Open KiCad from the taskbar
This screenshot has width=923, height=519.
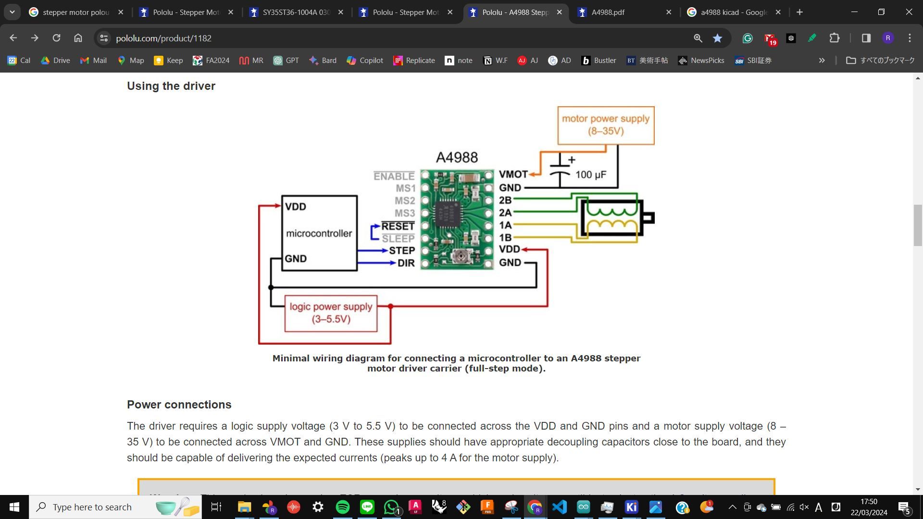point(631,507)
